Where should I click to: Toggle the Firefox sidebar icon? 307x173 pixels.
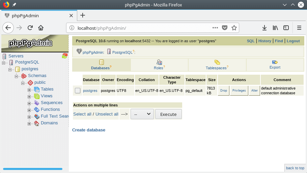pyautogui.click(x=286, y=28)
